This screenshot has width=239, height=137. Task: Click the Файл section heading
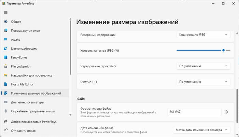[x=81, y=99]
